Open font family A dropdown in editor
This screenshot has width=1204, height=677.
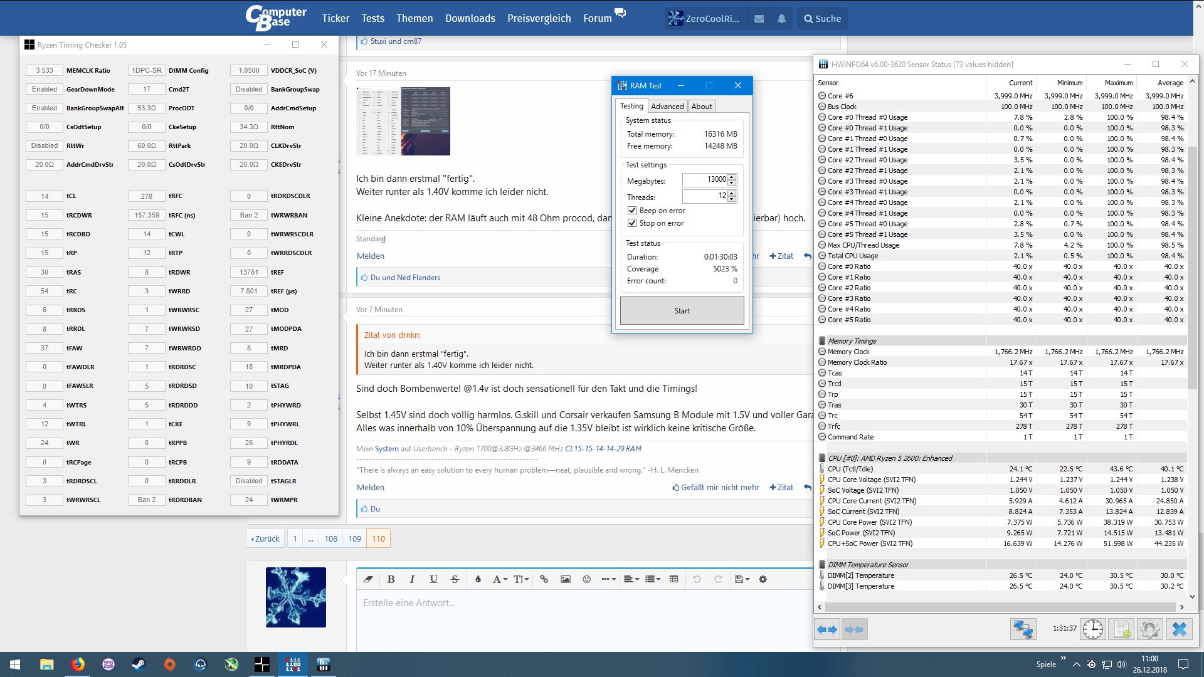pyautogui.click(x=499, y=579)
